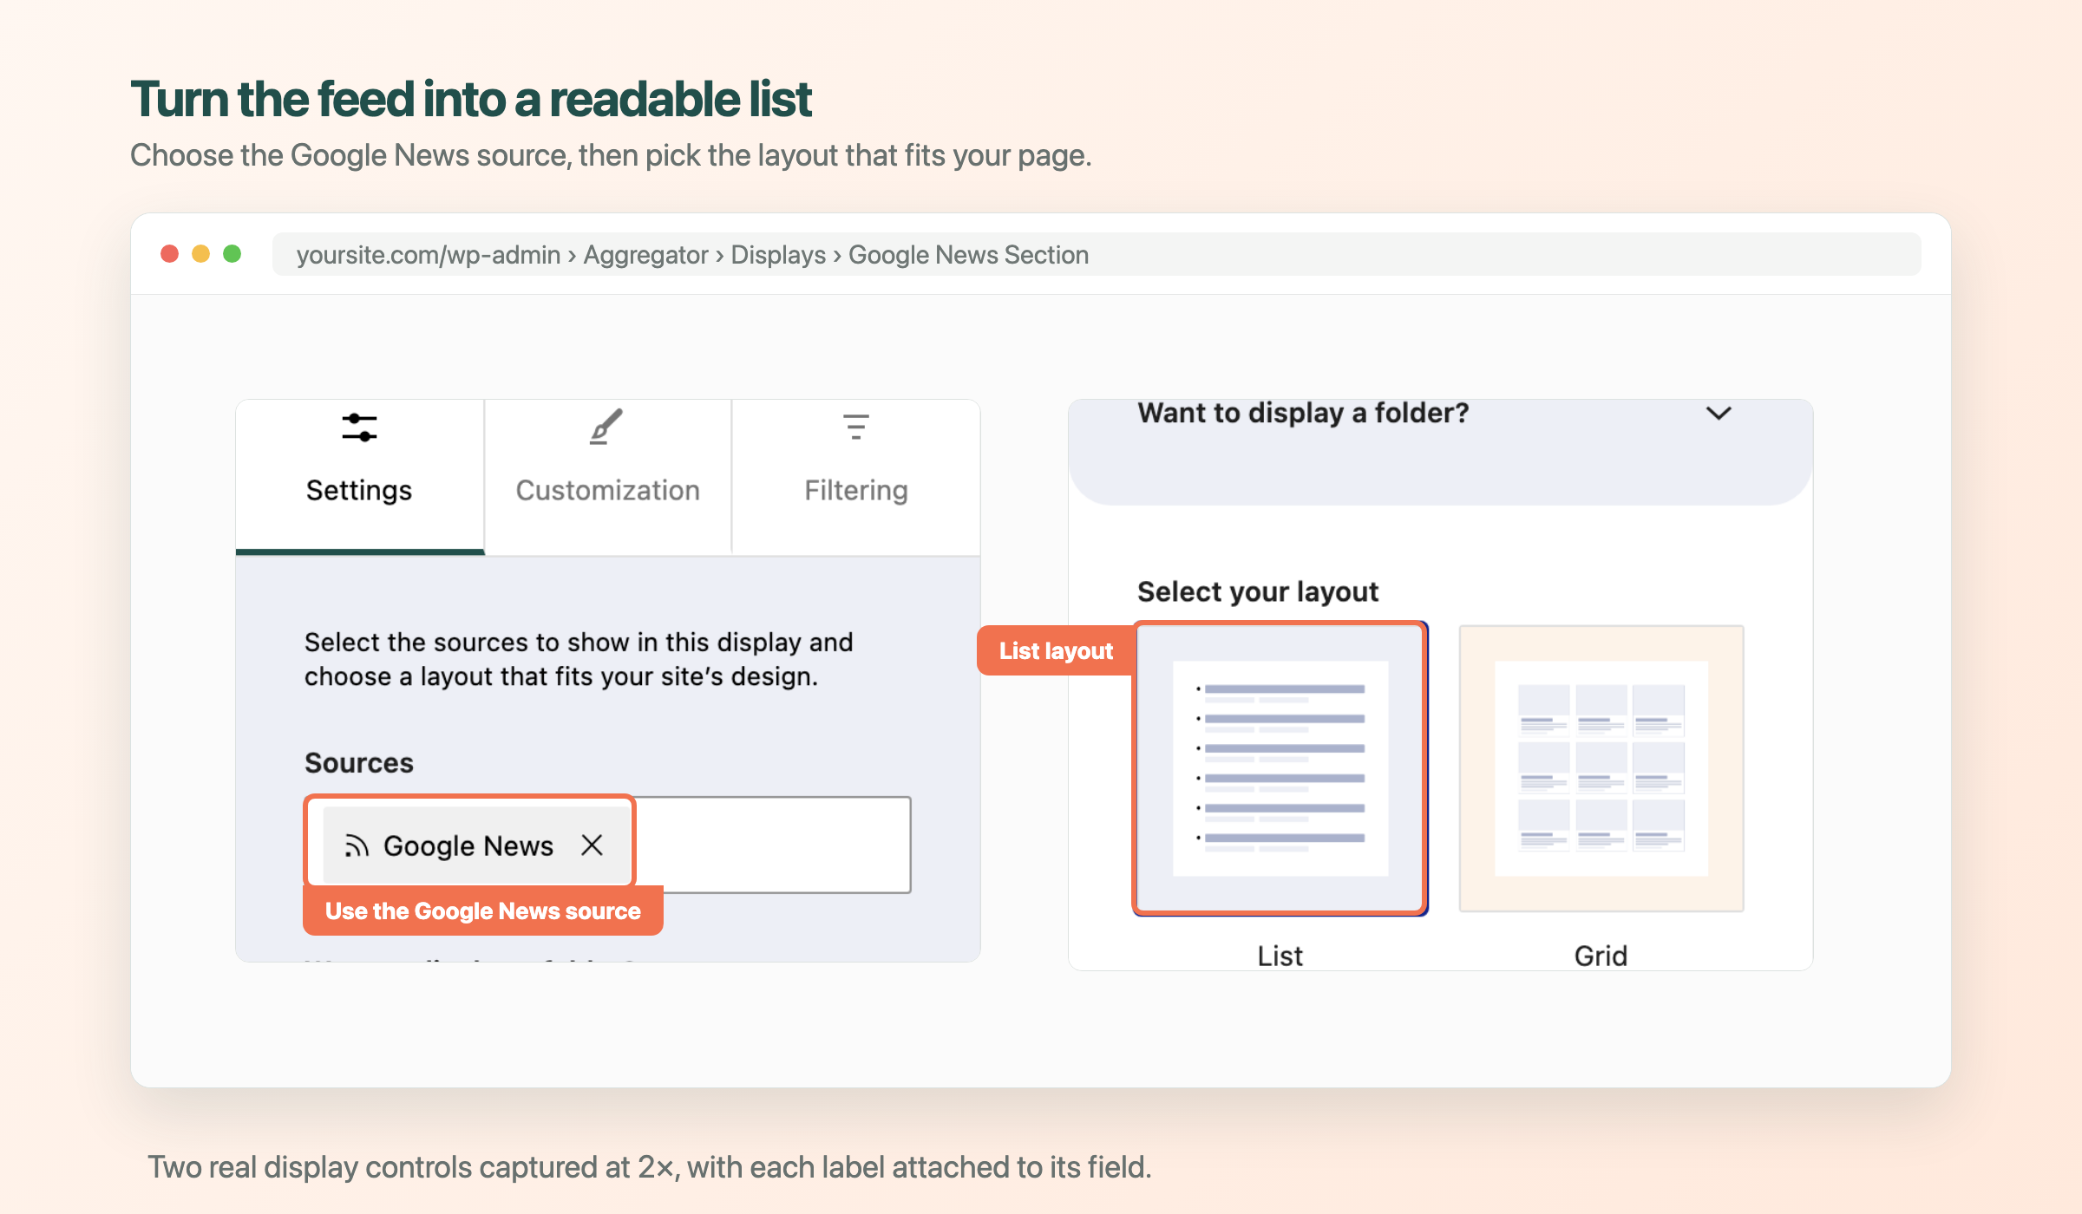The width and height of the screenshot is (2082, 1214).
Task: Click the 'Google News' chip label
Action: pyautogui.click(x=468, y=845)
